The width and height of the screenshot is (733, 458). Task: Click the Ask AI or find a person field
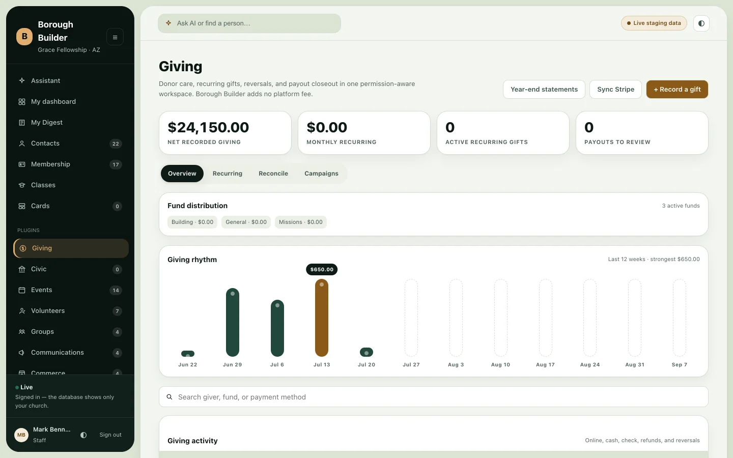tap(249, 23)
